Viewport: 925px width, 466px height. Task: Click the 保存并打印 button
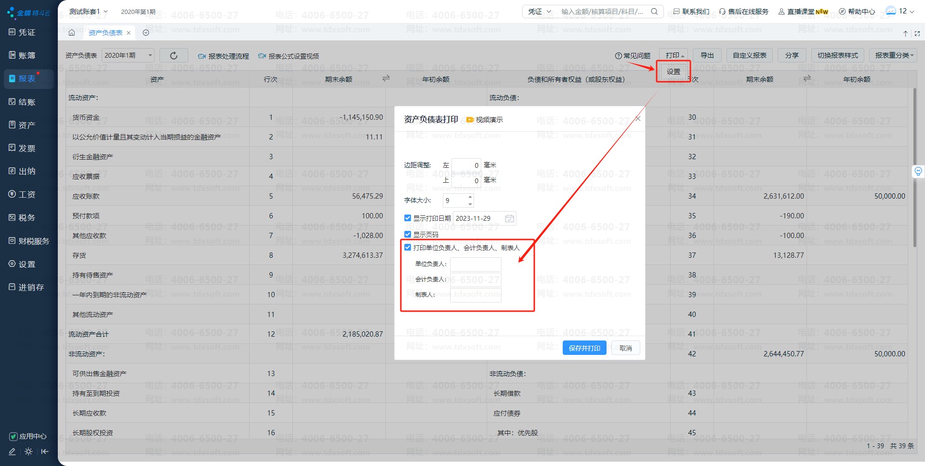(x=584, y=348)
